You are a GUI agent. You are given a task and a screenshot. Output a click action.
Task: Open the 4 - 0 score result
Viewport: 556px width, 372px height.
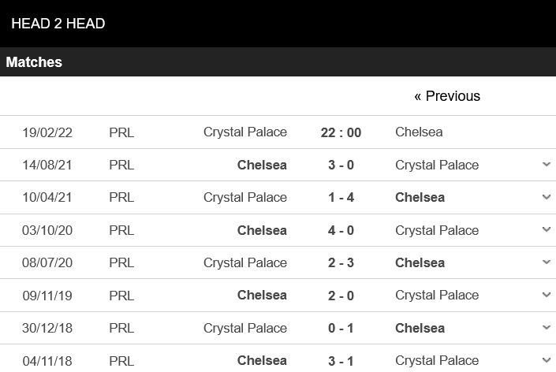(x=341, y=231)
